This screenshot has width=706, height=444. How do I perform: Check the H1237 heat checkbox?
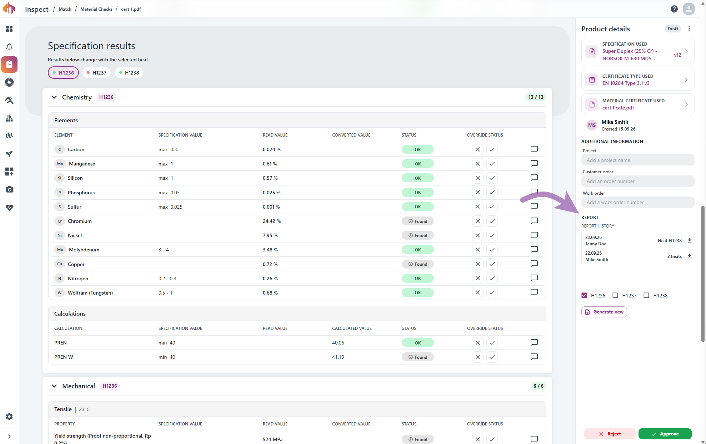tap(615, 295)
